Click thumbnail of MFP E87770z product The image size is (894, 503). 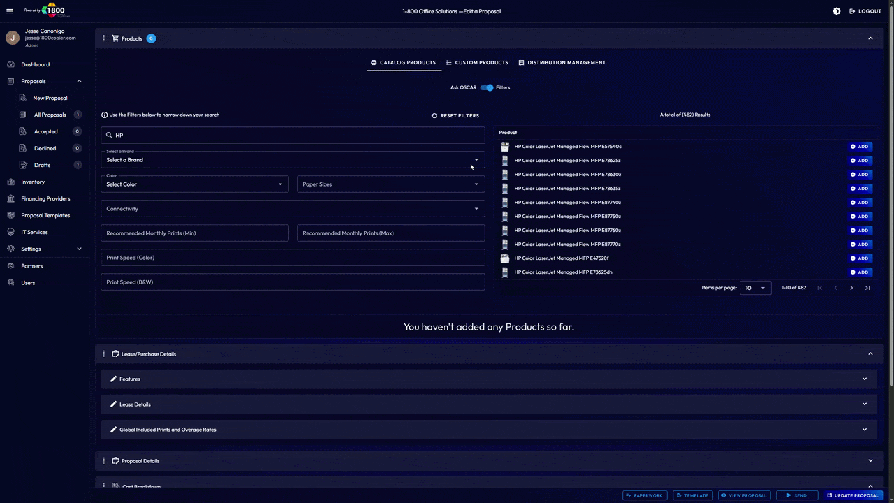coord(505,245)
